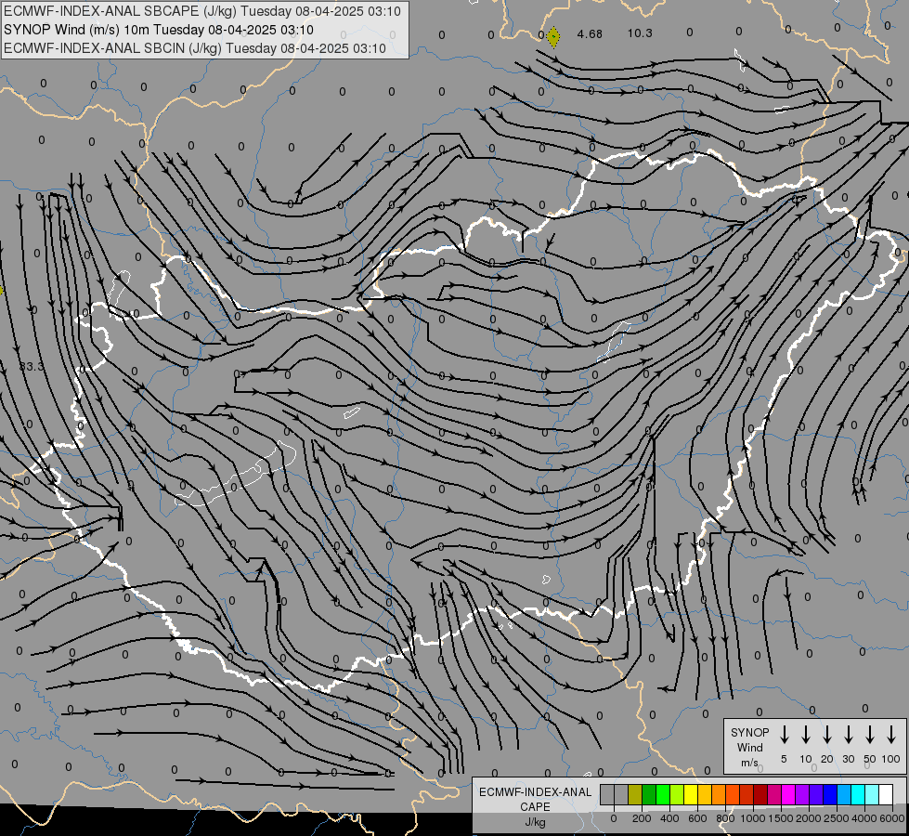Screen dimensions: 909x836
Task: Select the wind arrow above the 5 label
Action: [x=785, y=735]
